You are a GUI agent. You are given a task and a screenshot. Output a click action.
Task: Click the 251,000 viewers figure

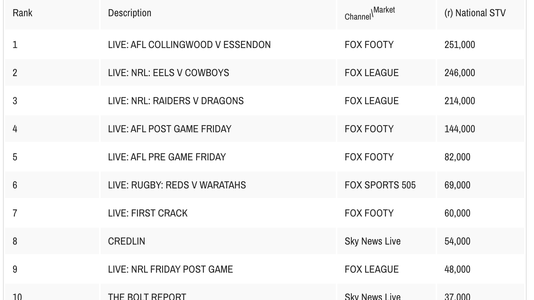(460, 45)
